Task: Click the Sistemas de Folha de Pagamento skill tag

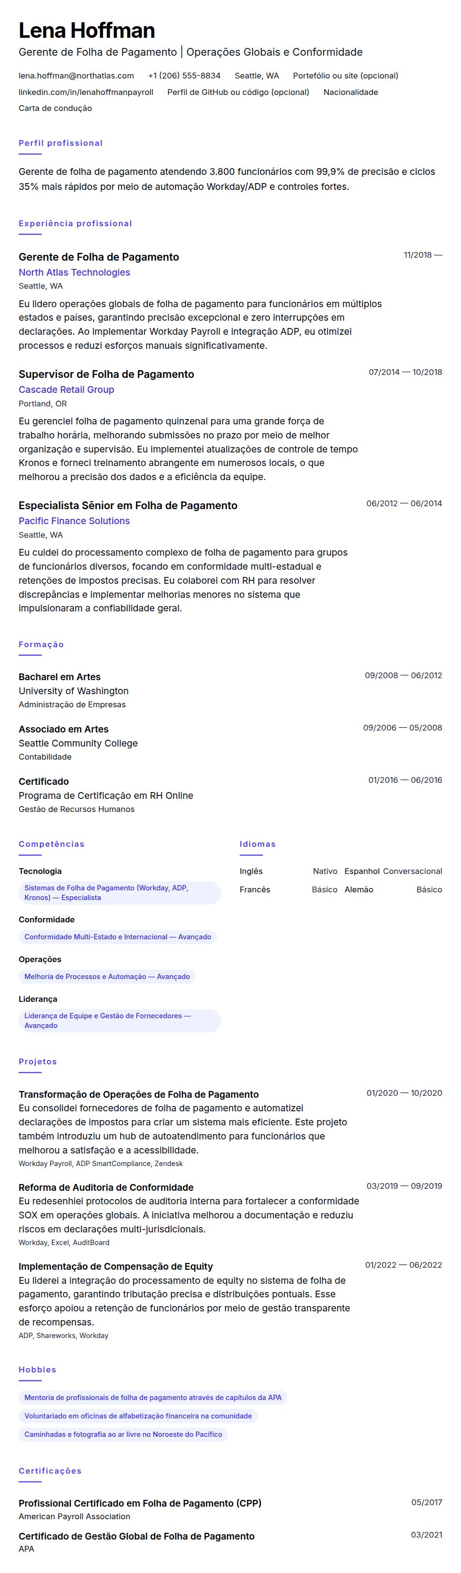Action: point(119,893)
